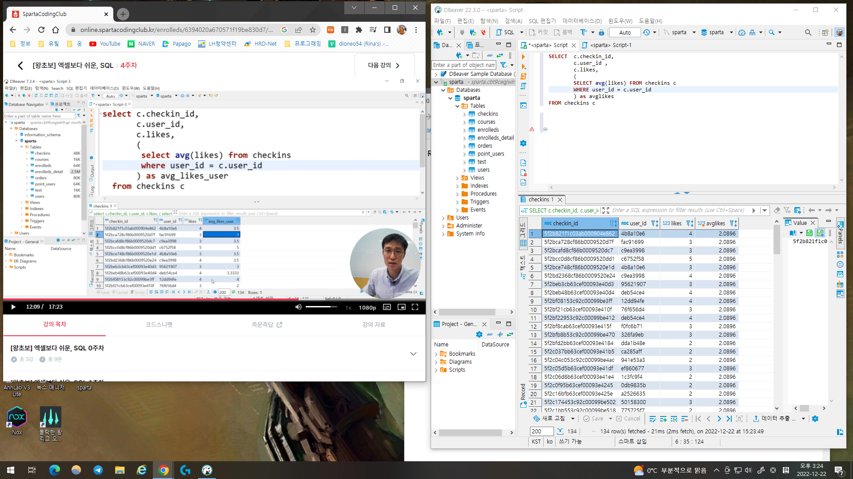The height and width of the screenshot is (479, 853).
Task: Toggle the transaction lock icon in DBeaver toolbar
Action: coord(601,32)
